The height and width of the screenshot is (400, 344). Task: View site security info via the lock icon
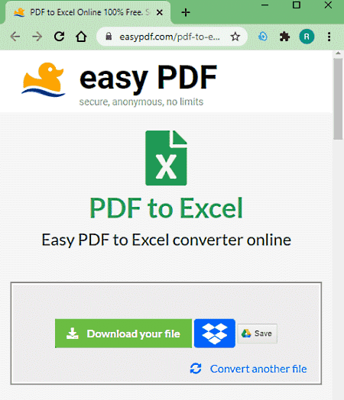[x=109, y=37]
